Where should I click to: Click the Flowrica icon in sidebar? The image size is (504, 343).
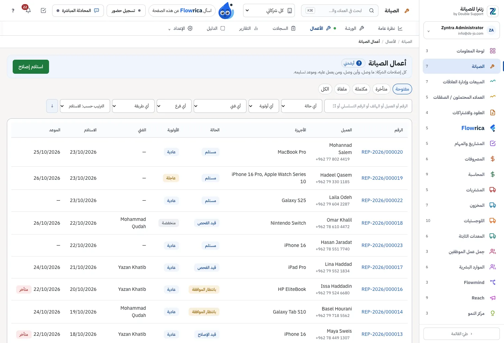[x=493, y=128]
